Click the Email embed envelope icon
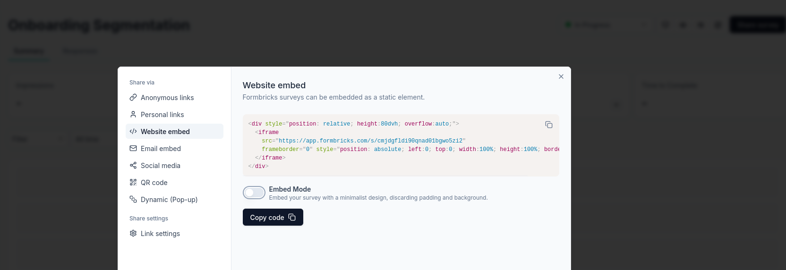Image resolution: width=786 pixels, height=270 pixels. pos(133,149)
